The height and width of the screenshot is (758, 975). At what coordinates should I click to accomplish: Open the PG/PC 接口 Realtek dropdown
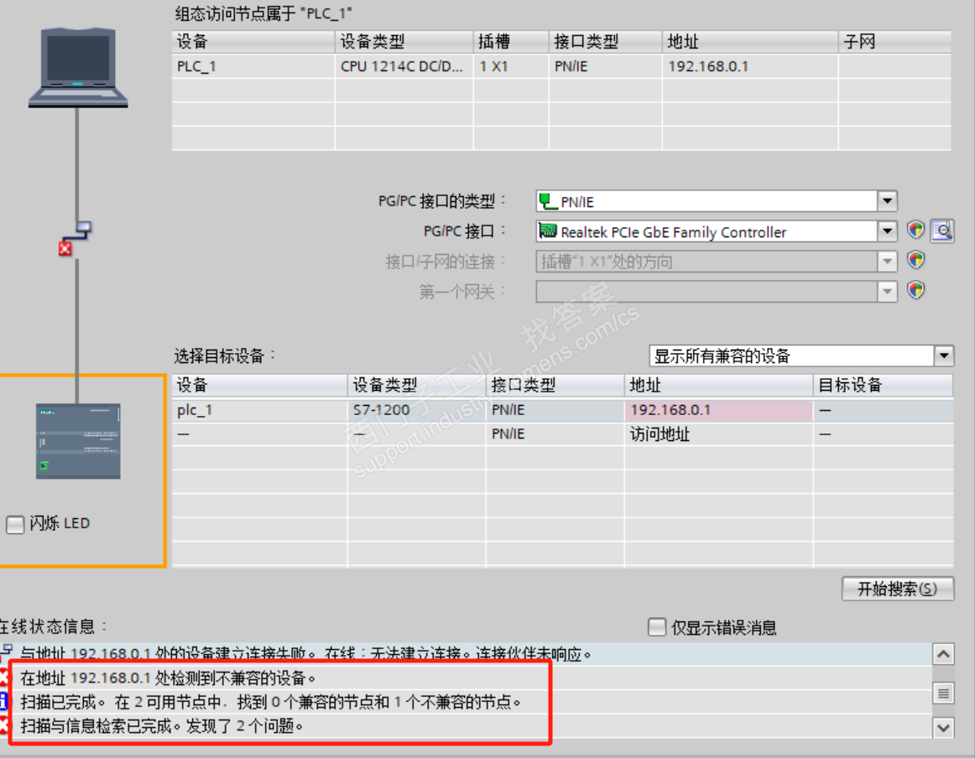(x=888, y=231)
